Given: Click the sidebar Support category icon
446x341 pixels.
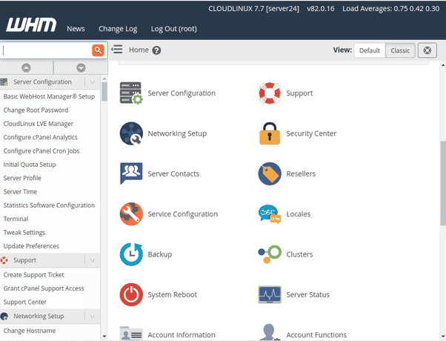Looking at the screenshot, I should [4, 260].
